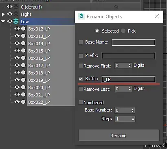Click the Remove Last digits spinner arrows
Viewport: 167px width, 149px height.
point(130,89)
